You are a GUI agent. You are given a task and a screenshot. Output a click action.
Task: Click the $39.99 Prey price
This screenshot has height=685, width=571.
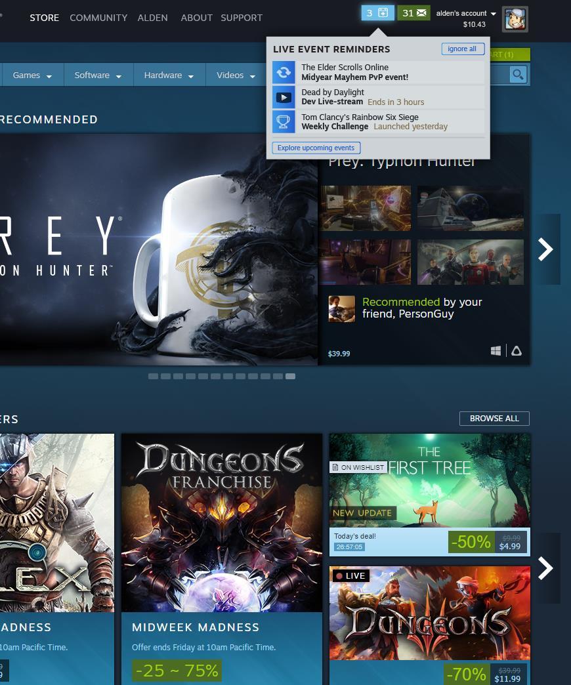pos(339,354)
